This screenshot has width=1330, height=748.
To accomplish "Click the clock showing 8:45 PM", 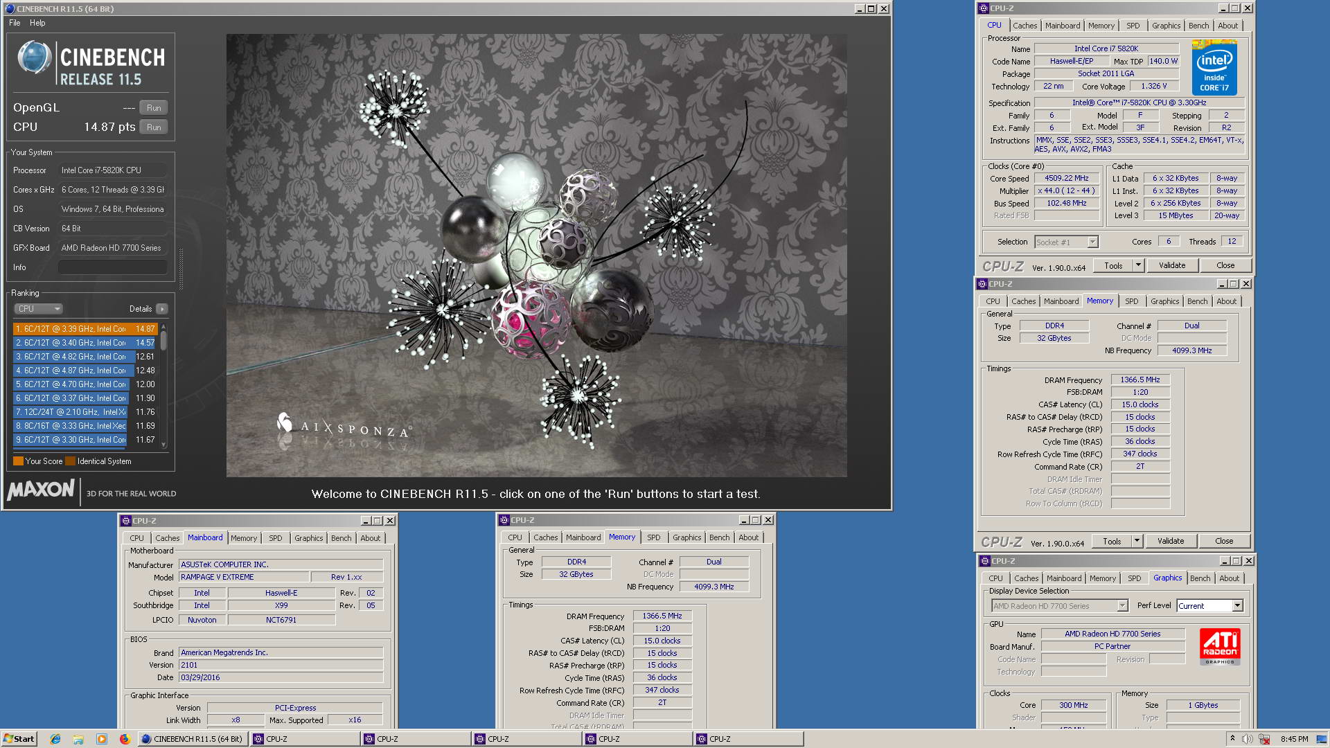I will click(1294, 739).
